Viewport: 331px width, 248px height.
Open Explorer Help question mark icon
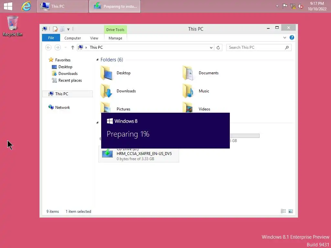(x=292, y=37)
